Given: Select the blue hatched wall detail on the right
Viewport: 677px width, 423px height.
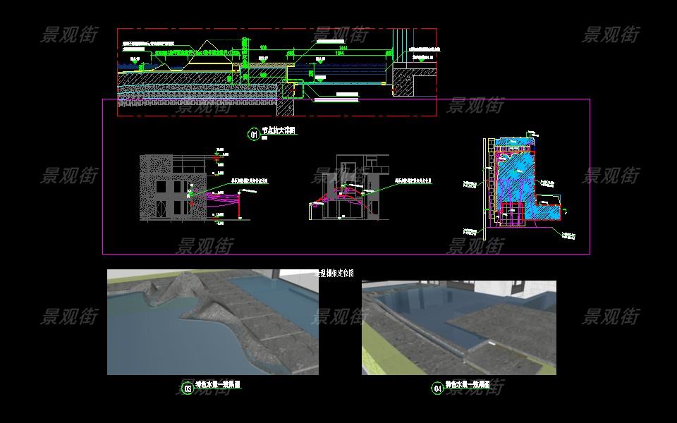Looking at the screenshot, I should pyautogui.click(x=520, y=176).
